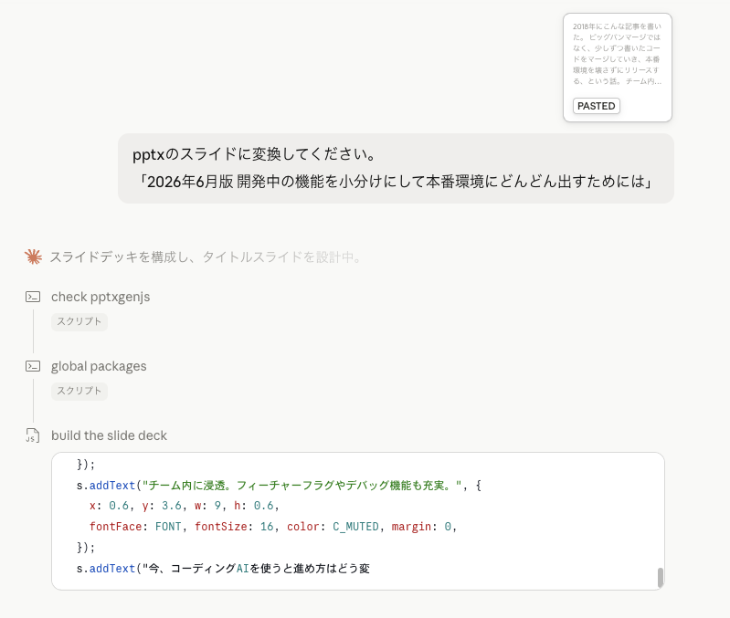Click the user message bubble about pptx
The width and height of the screenshot is (730, 618).
(396, 168)
